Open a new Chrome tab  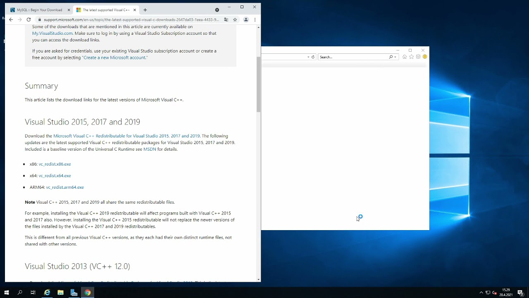tap(145, 10)
